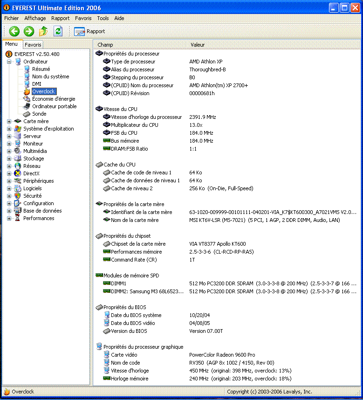This screenshot has width=363, height=400.
Task: Expand the Configuration node
Action: [9, 203]
